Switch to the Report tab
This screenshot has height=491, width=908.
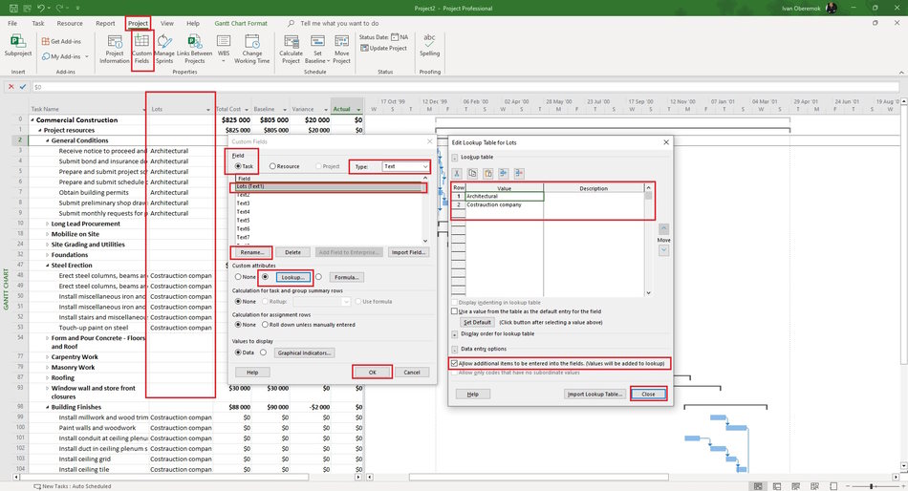(x=105, y=23)
